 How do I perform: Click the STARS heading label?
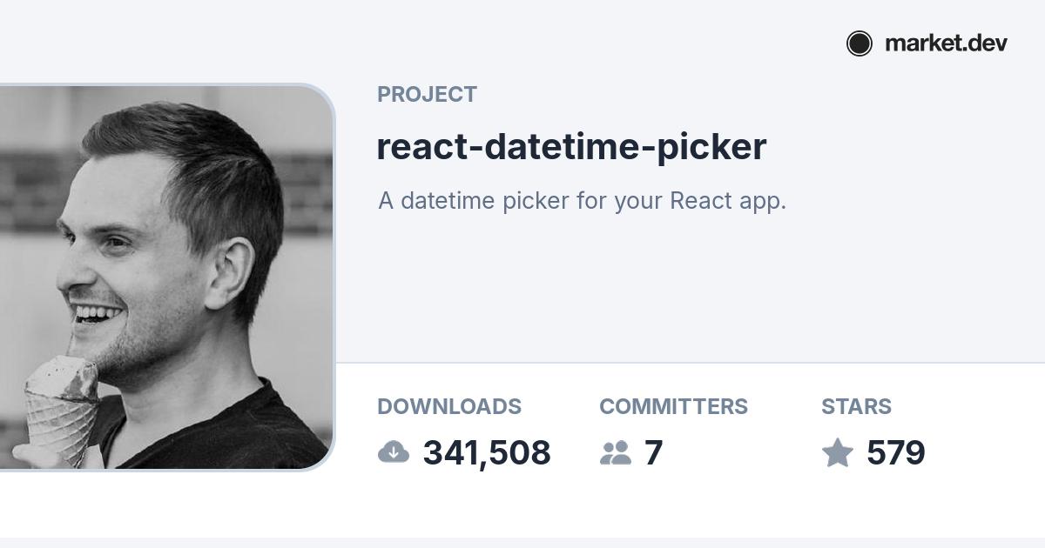point(856,406)
